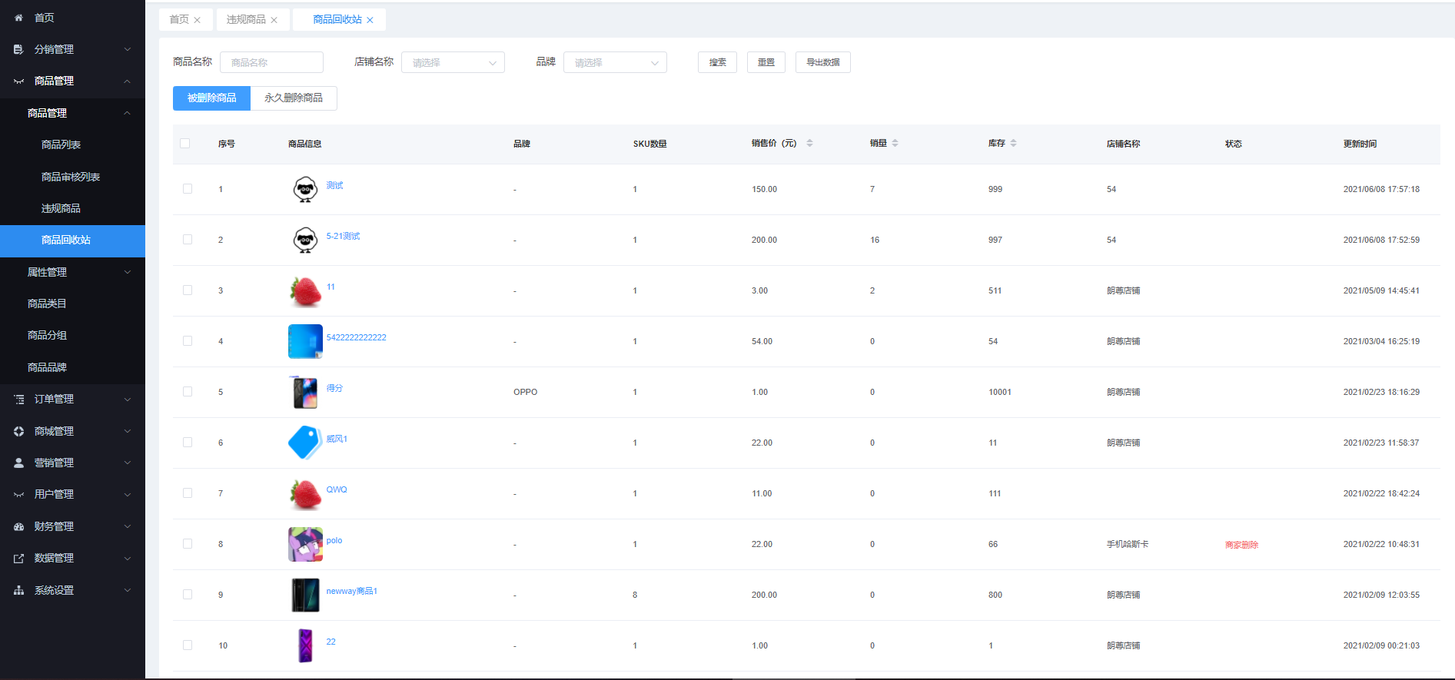Viewport: 1455px width, 680px height.
Task: Focus the 商品名称 search input field
Action: pyautogui.click(x=271, y=63)
